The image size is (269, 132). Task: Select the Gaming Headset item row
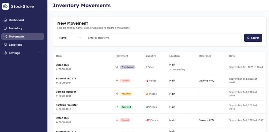click(66, 92)
